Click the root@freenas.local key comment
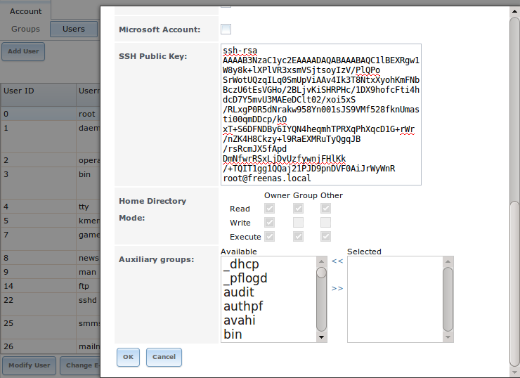Image resolution: width=520 pixels, height=378 pixels. (x=267, y=178)
